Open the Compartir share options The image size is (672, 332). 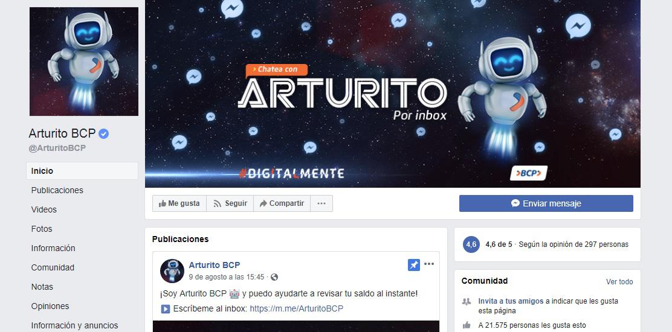point(282,203)
